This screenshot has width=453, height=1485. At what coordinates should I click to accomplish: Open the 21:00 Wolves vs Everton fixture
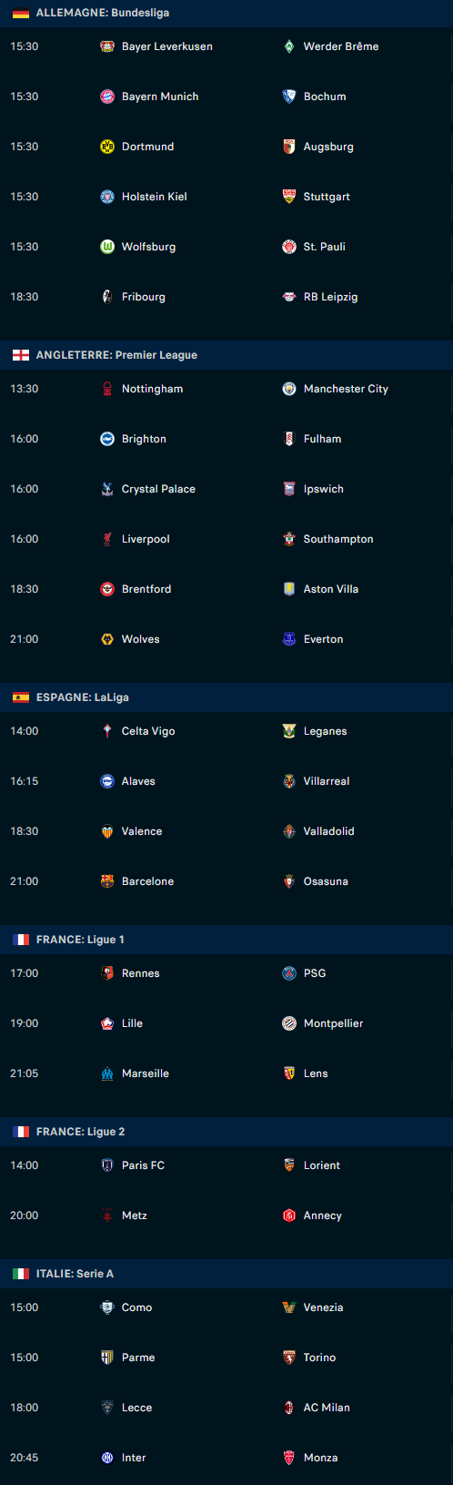point(226,639)
